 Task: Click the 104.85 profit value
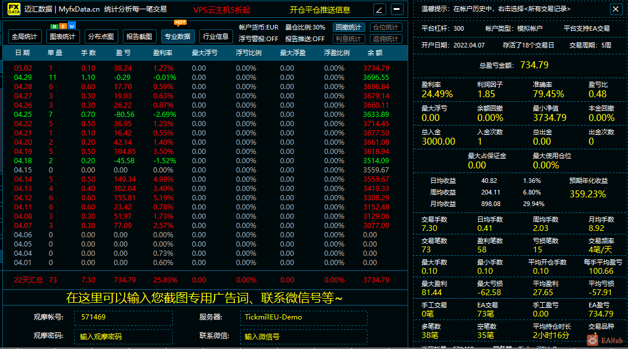(125, 152)
